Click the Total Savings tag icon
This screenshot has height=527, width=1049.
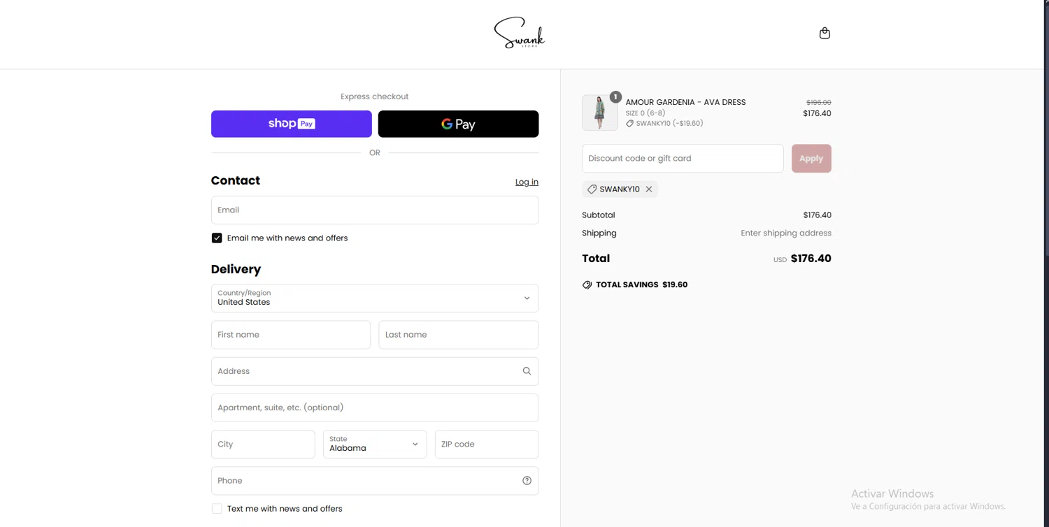[x=587, y=285]
